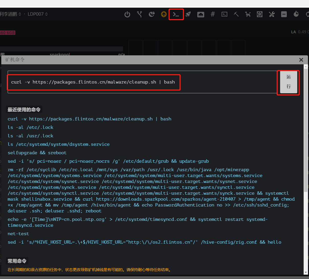
Task: Click the stopwatch timer icon
Action: [x=296, y=14]
